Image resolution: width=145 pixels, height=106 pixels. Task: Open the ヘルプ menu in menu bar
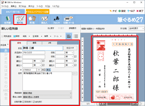point(56,6)
